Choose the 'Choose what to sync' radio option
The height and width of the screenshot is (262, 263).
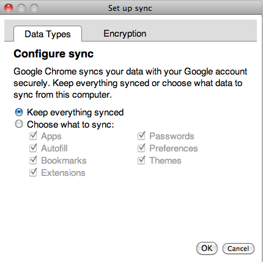pos(19,124)
